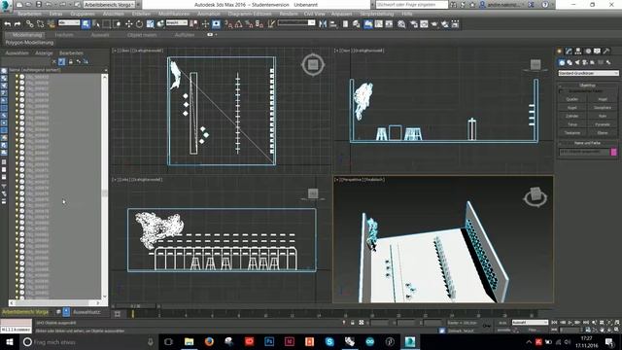Viewport: 622px width, 350px height.
Task: Select the Shapes create category
Action: 570,62
